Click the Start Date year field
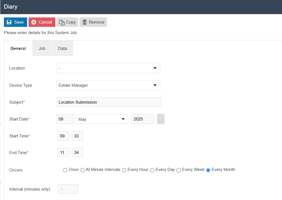Viewport: 282px width, 200px height. point(142,119)
